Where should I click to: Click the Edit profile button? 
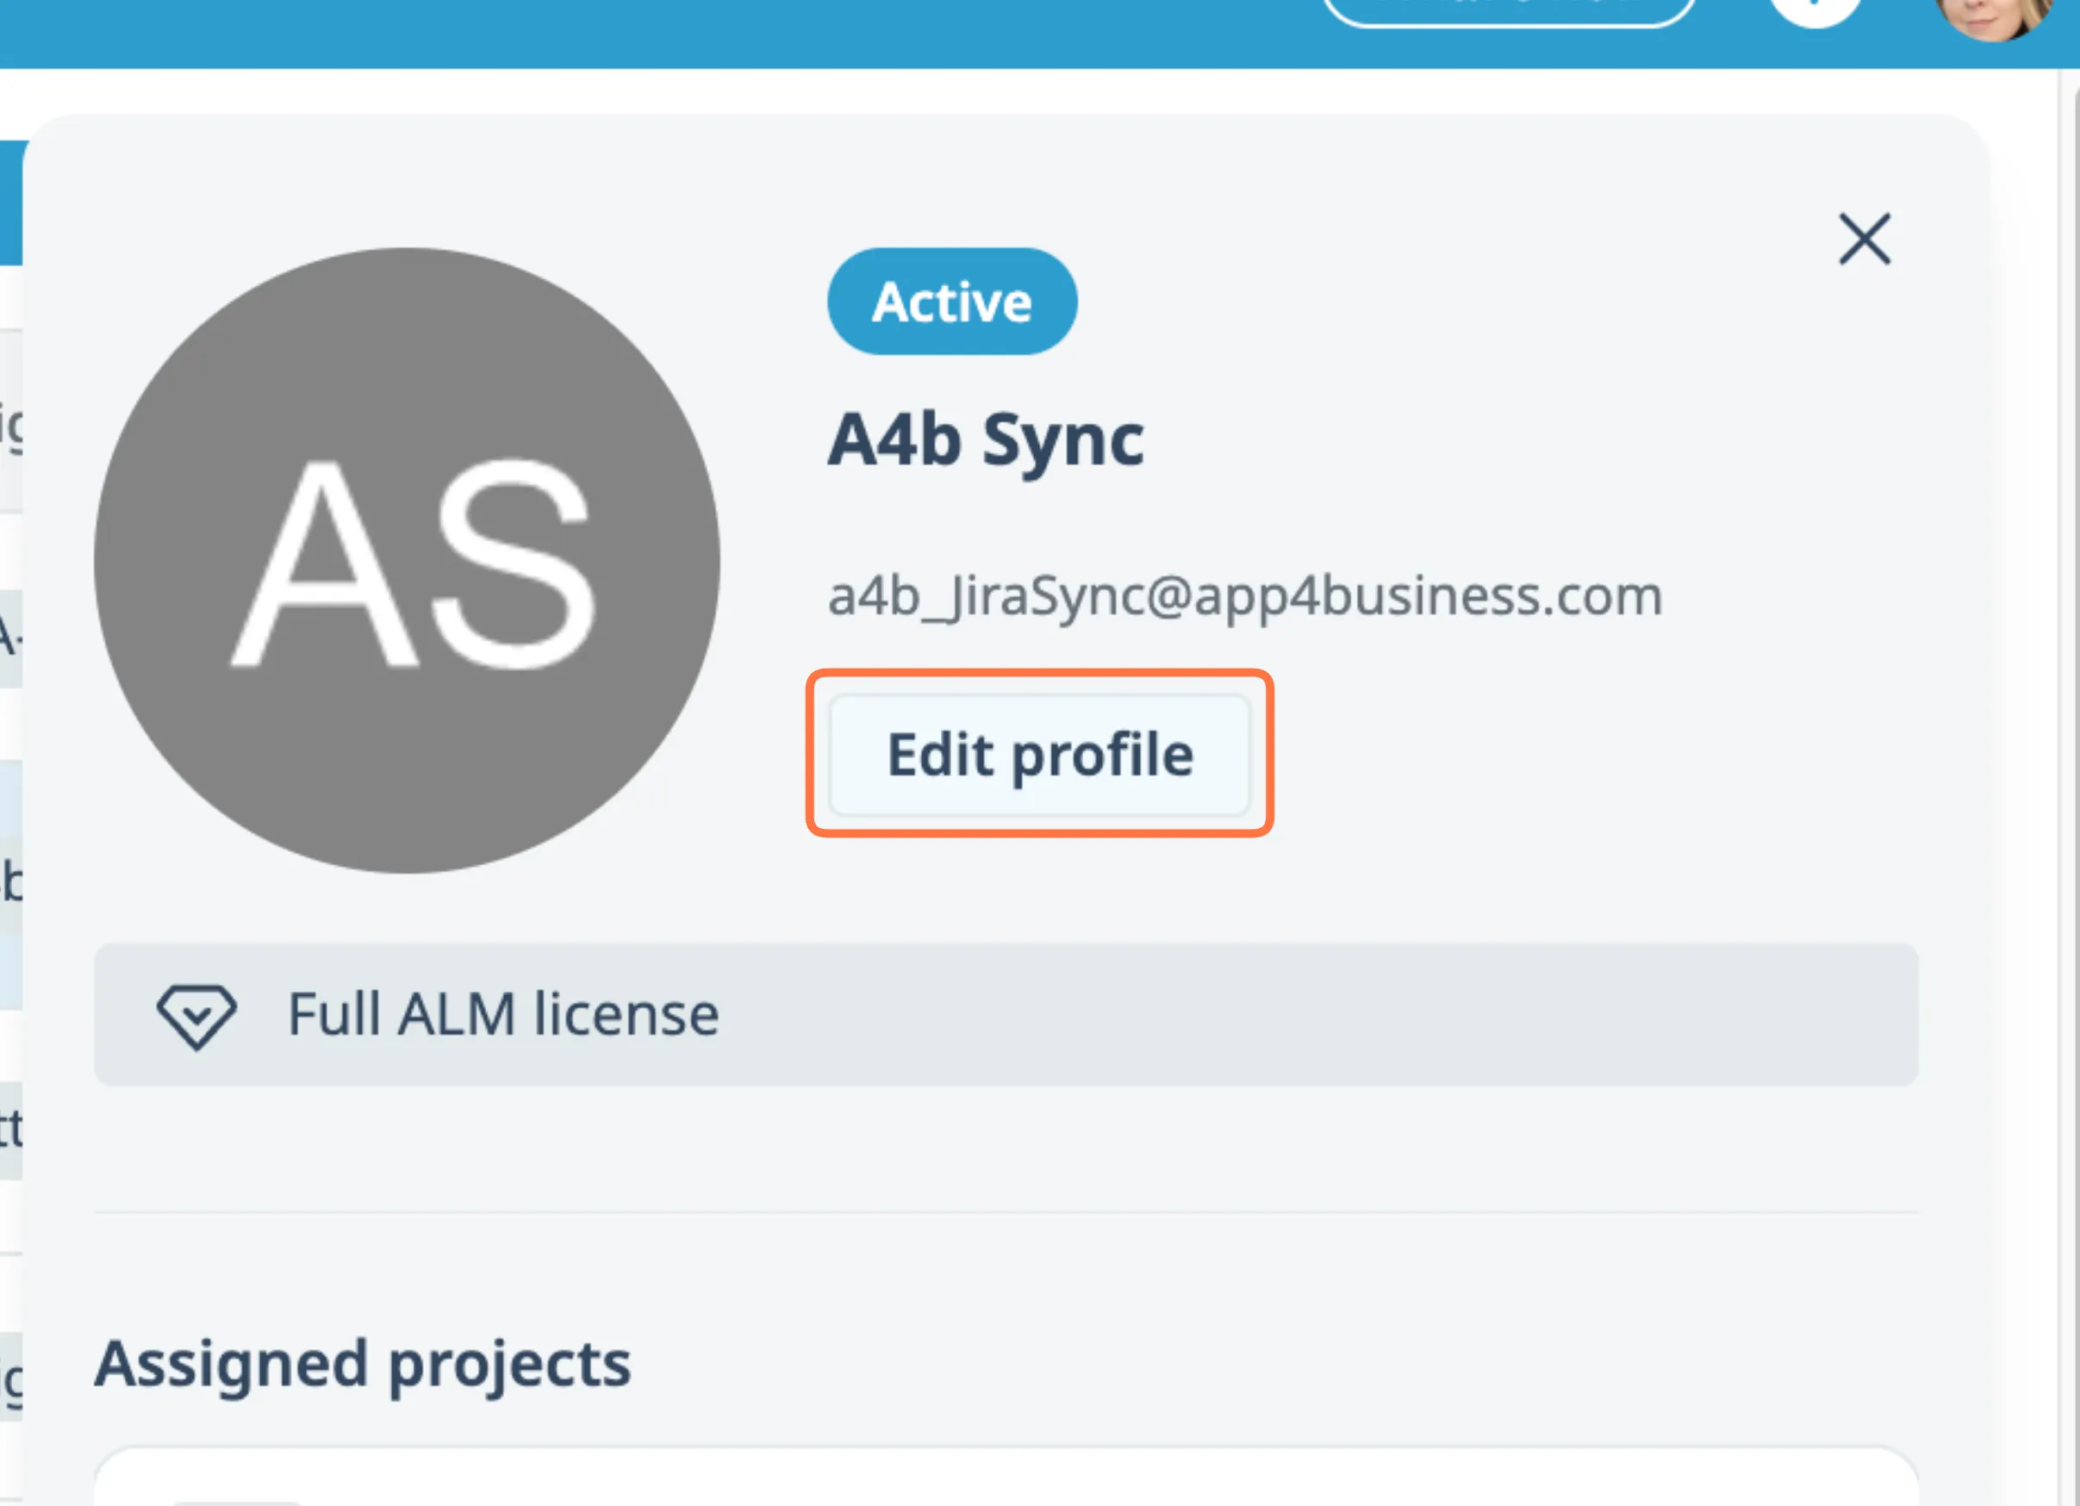point(1039,754)
